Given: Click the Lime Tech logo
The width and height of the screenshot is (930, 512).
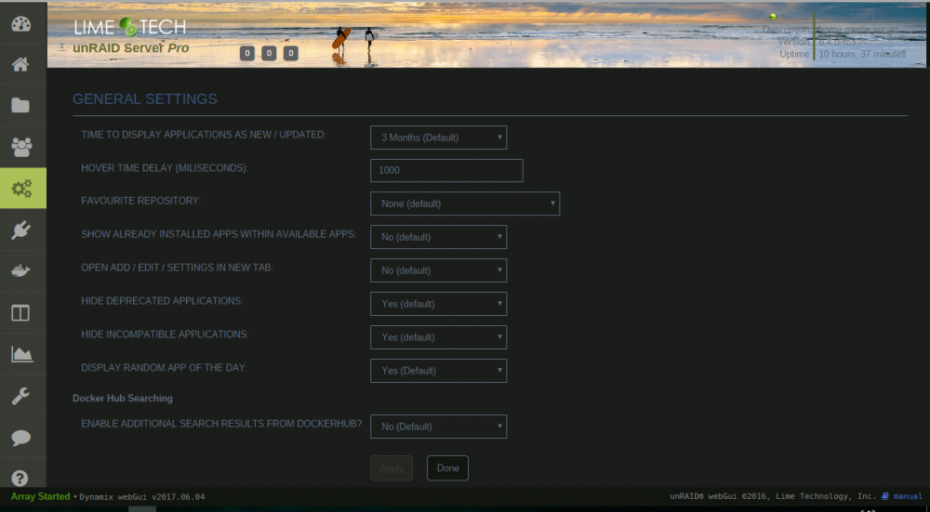Looking at the screenshot, I should 130,27.
